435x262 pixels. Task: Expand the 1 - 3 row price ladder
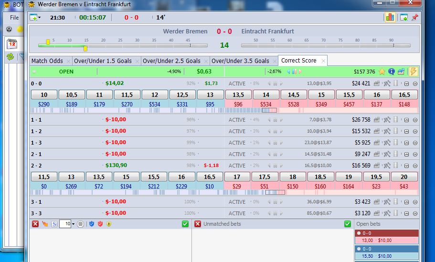[x=406, y=143]
